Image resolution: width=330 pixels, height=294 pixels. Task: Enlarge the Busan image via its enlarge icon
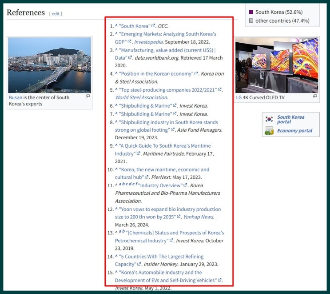(88, 96)
